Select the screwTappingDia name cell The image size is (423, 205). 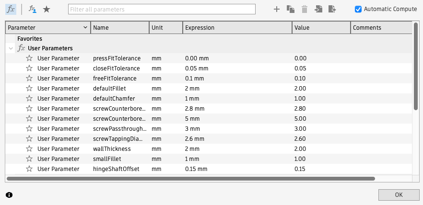pos(120,139)
